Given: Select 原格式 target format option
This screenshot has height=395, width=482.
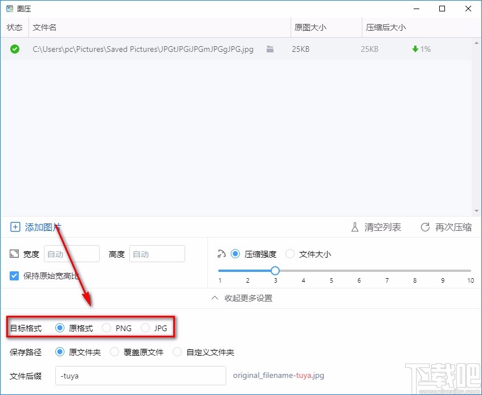Looking at the screenshot, I should pyautogui.click(x=60, y=328).
